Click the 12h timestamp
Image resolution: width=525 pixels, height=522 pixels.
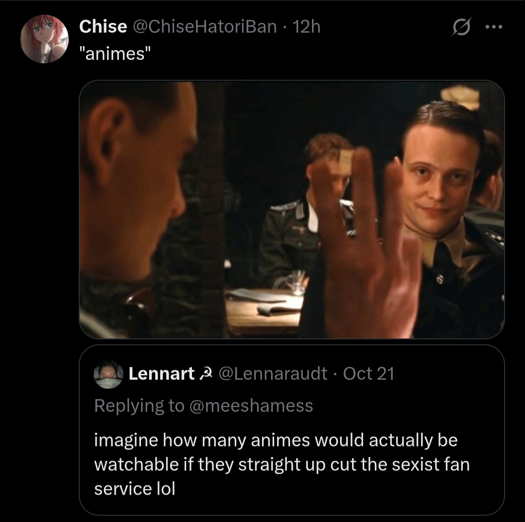[307, 27]
